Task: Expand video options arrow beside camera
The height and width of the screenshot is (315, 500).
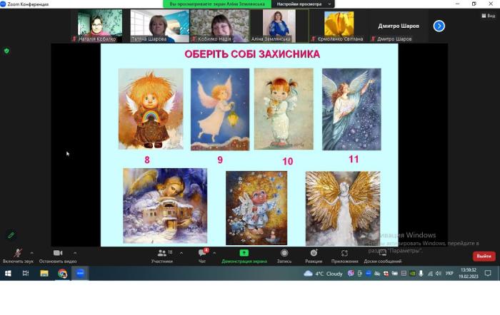Action: click(74, 252)
